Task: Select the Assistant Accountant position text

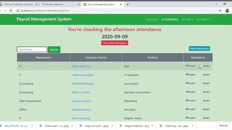Action: coord(137,92)
